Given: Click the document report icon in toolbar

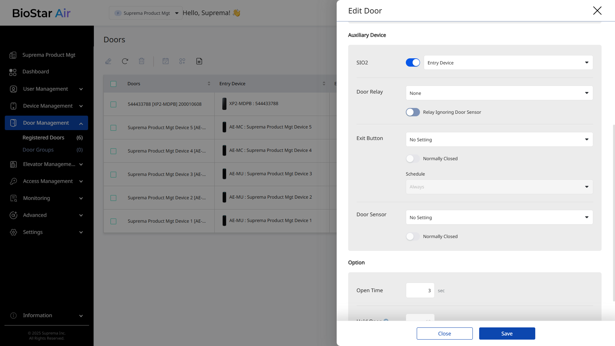Looking at the screenshot, I should pos(199,61).
